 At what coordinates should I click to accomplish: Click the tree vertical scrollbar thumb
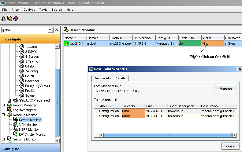click(x=58, y=103)
